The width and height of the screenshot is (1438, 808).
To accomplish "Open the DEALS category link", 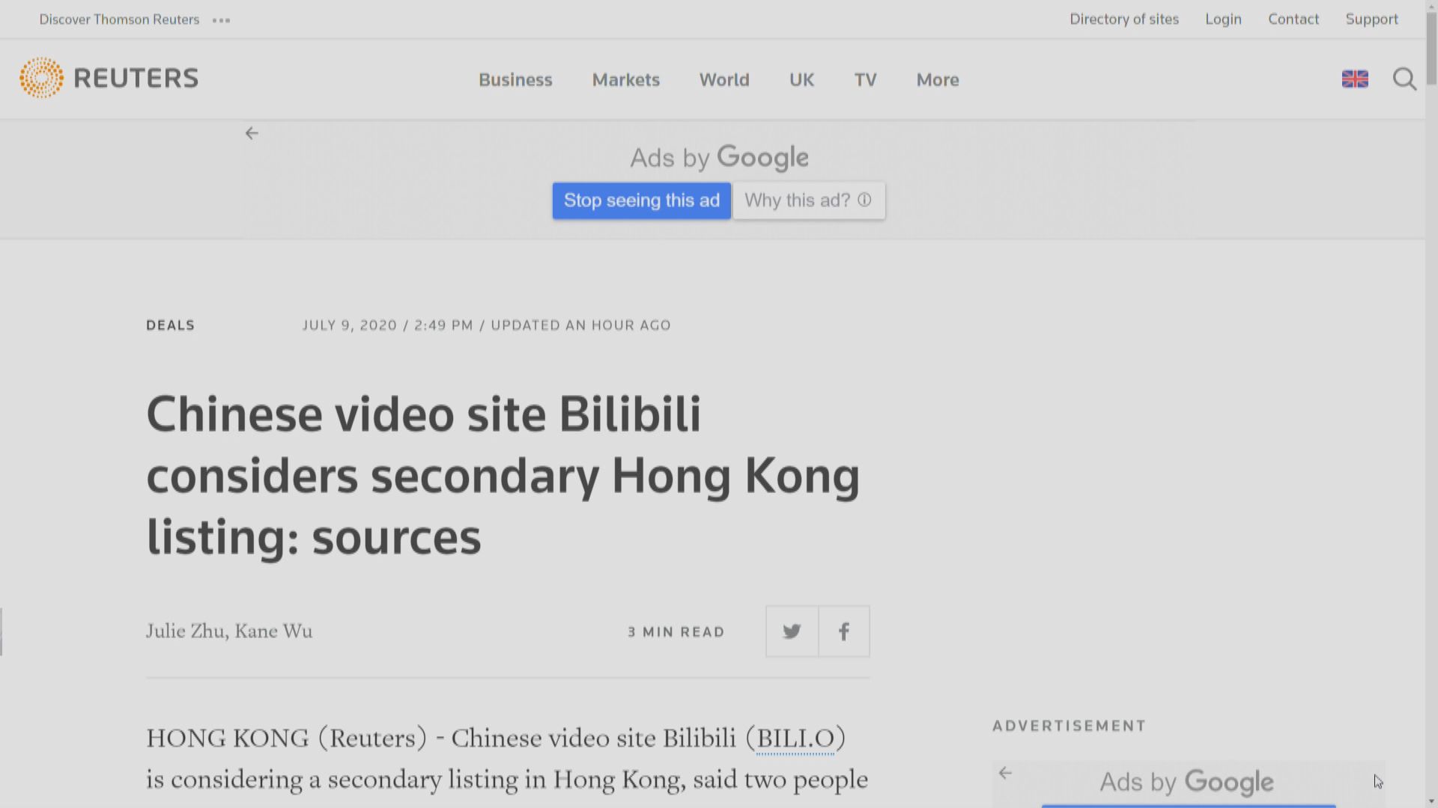I will (x=170, y=325).
